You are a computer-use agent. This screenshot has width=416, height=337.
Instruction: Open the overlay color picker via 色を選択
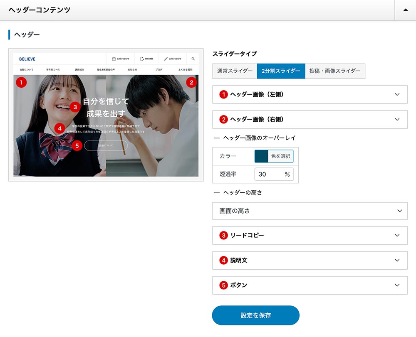pos(280,156)
